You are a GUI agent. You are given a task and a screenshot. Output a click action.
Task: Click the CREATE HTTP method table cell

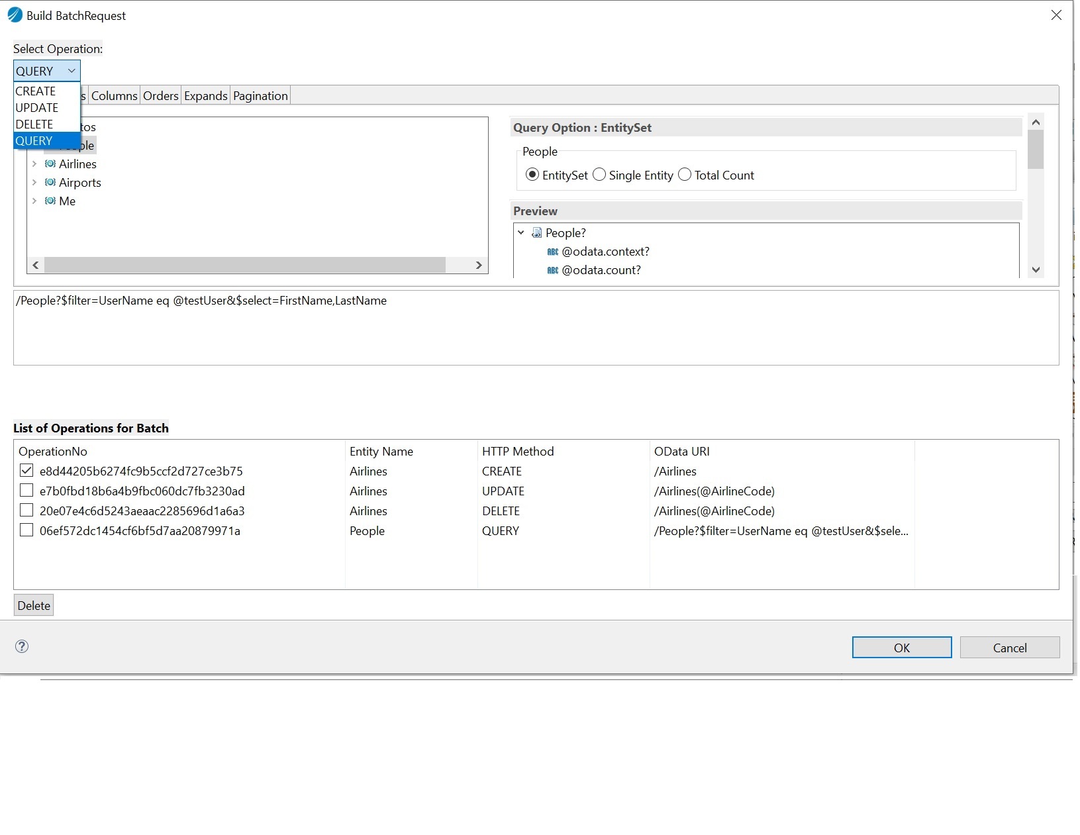point(502,471)
